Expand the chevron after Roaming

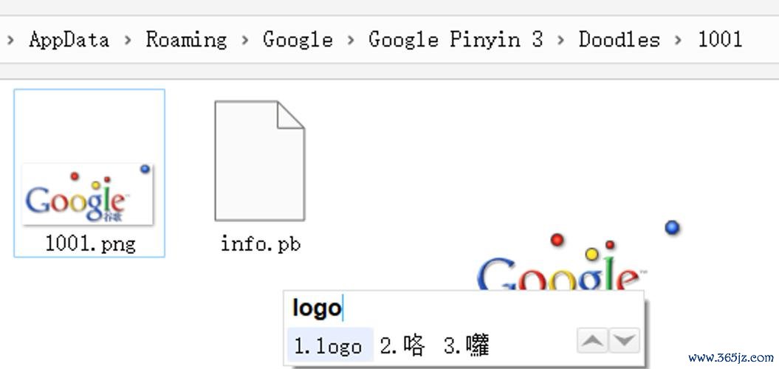click(x=245, y=41)
